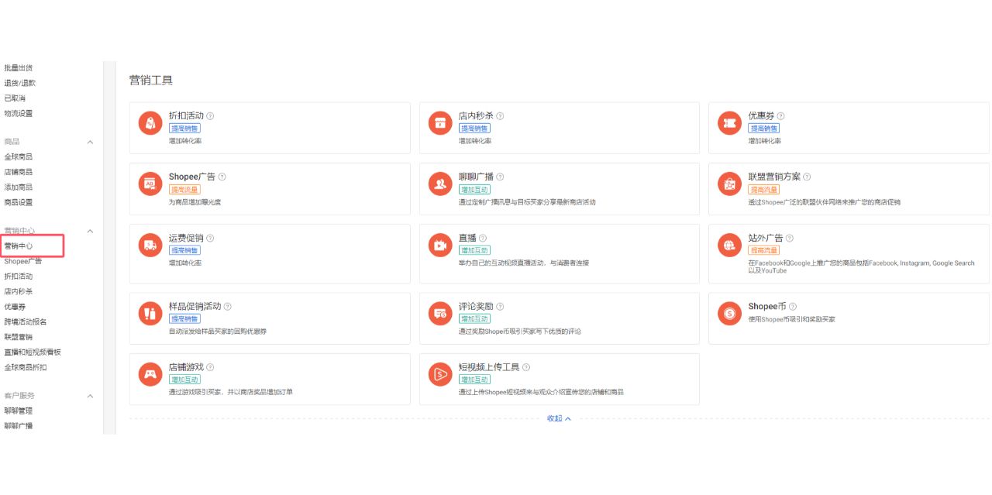Image resolution: width=992 pixels, height=495 pixels.
Task: Collapse the 客户服务 sidebar section
Action: [x=90, y=396]
